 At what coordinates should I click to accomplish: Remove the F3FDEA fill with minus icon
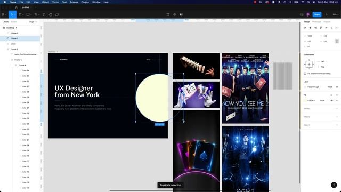(337, 101)
